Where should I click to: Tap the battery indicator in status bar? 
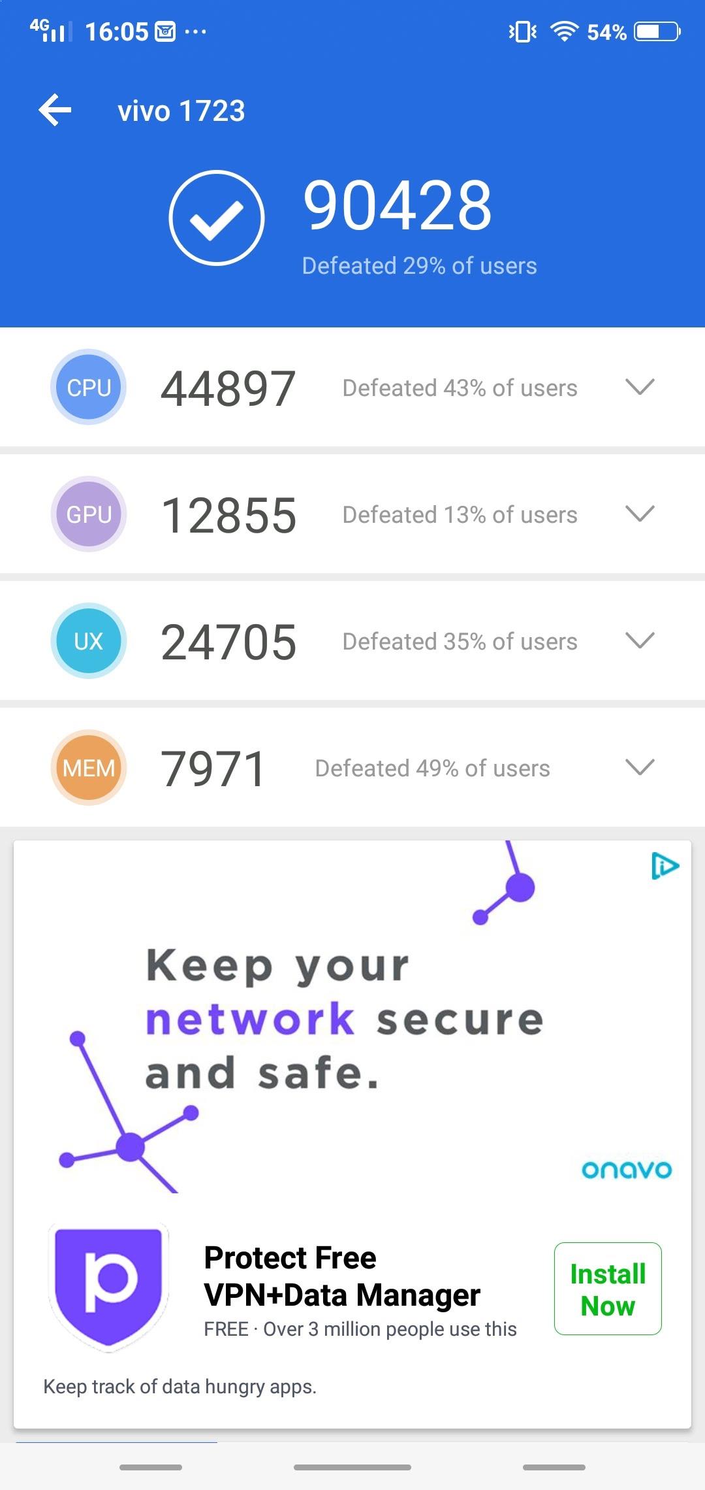coord(657,31)
